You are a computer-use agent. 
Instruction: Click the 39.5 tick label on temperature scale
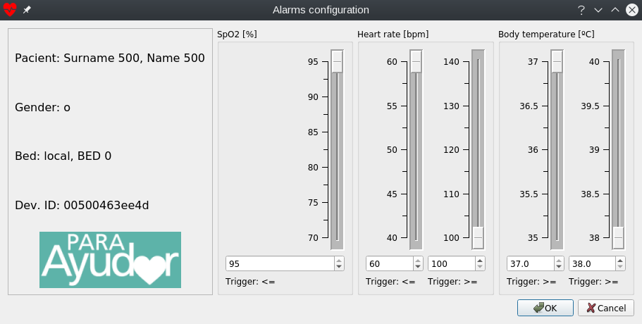coord(590,106)
